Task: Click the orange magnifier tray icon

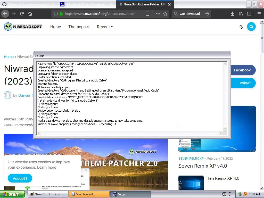Action: [x=245, y=194]
